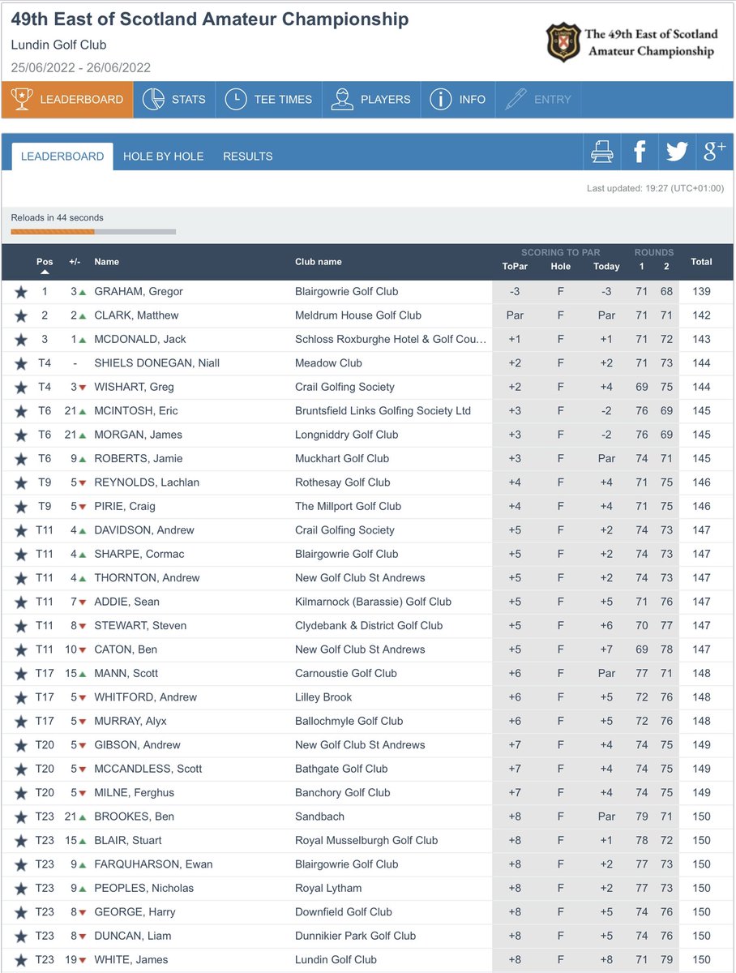Print the leaderboard with printer icon
Viewport: 736px width, 973px height.
602,152
